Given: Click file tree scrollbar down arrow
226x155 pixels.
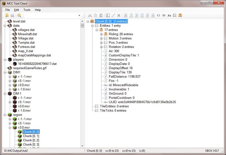Looking at the screenshot, I should tap(82, 146).
